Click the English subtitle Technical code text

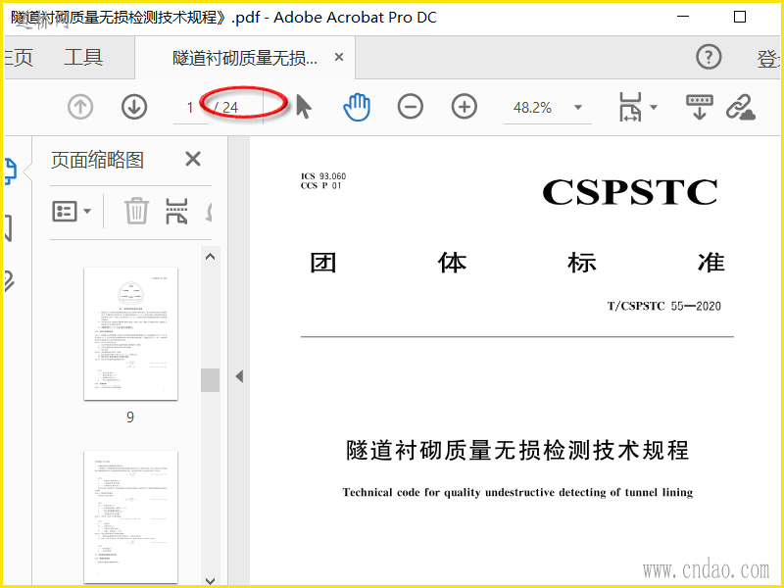(517, 493)
